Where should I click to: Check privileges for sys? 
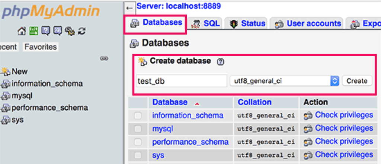(x=344, y=155)
